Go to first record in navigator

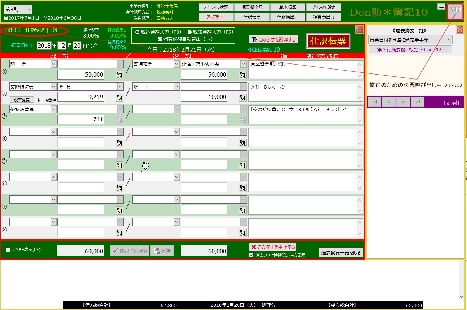pyautogui.click(x=374, y=102)
